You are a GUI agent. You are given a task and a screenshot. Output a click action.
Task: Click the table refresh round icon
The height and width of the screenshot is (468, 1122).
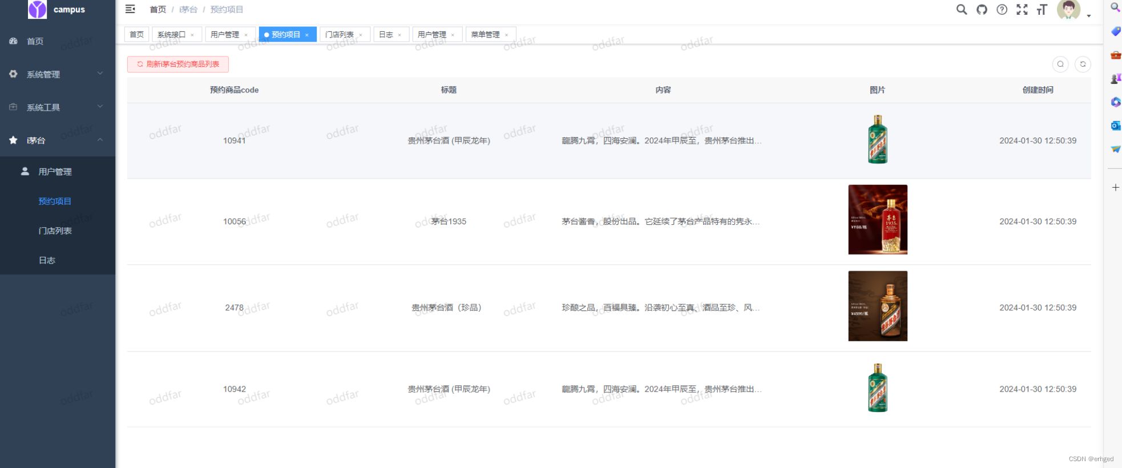1083,64
